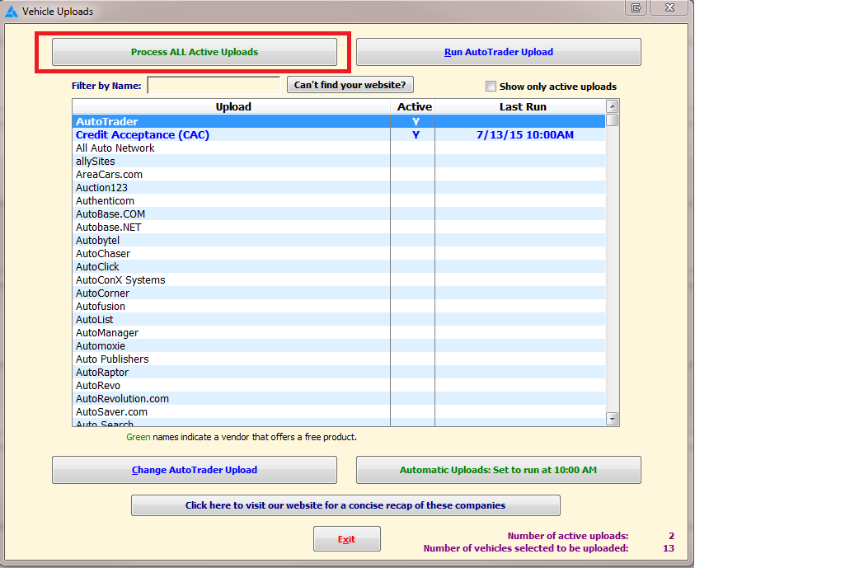
Task: Select Automoxie entry
Action: [339, 345]
